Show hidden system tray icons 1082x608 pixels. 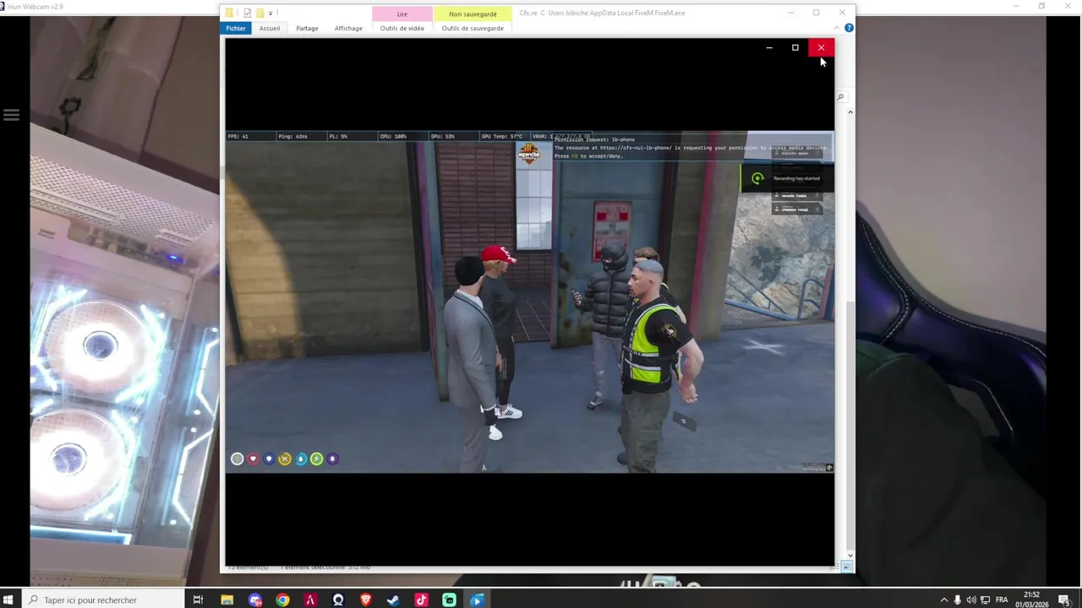coord(944,600)
